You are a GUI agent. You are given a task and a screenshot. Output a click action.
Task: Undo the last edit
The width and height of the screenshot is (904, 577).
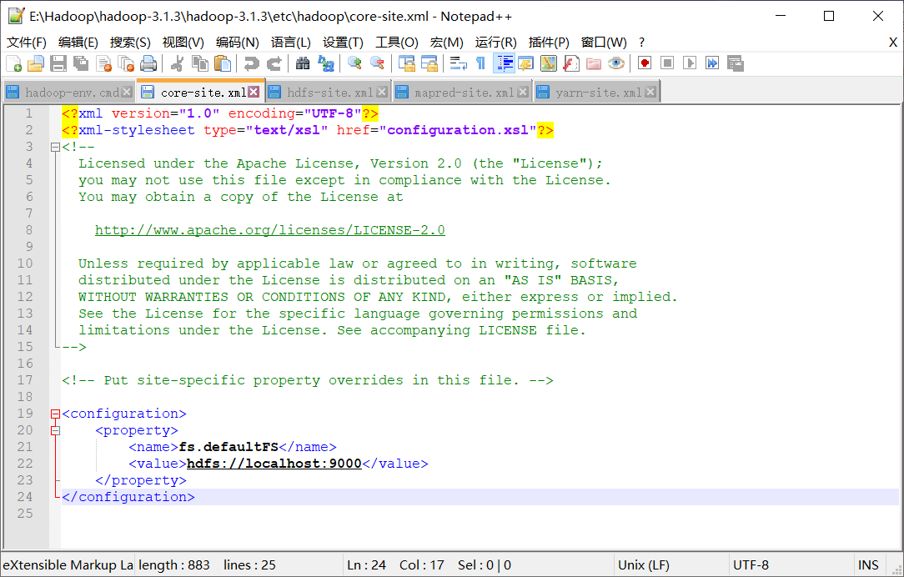click(250, 63)
